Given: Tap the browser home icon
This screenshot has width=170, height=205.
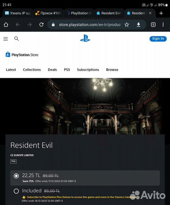Looking at the screenshot, I should (6, 25).
